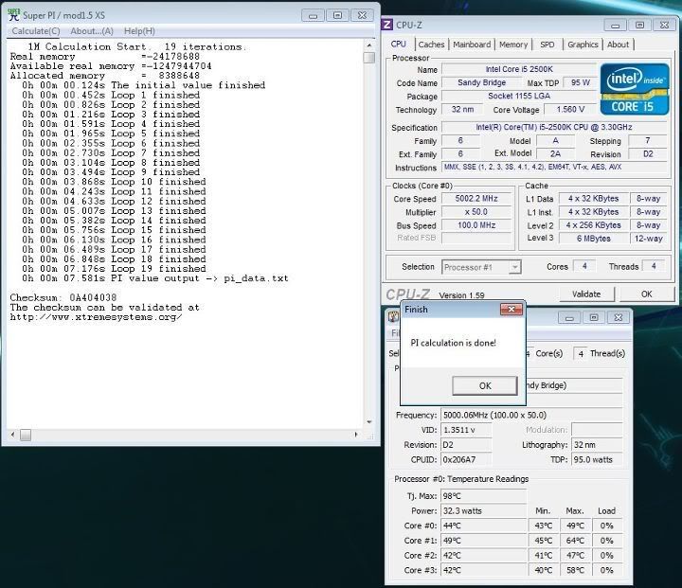Open the Help(H) menu
This screenshot has height=588, width=682.
[139, 31]
